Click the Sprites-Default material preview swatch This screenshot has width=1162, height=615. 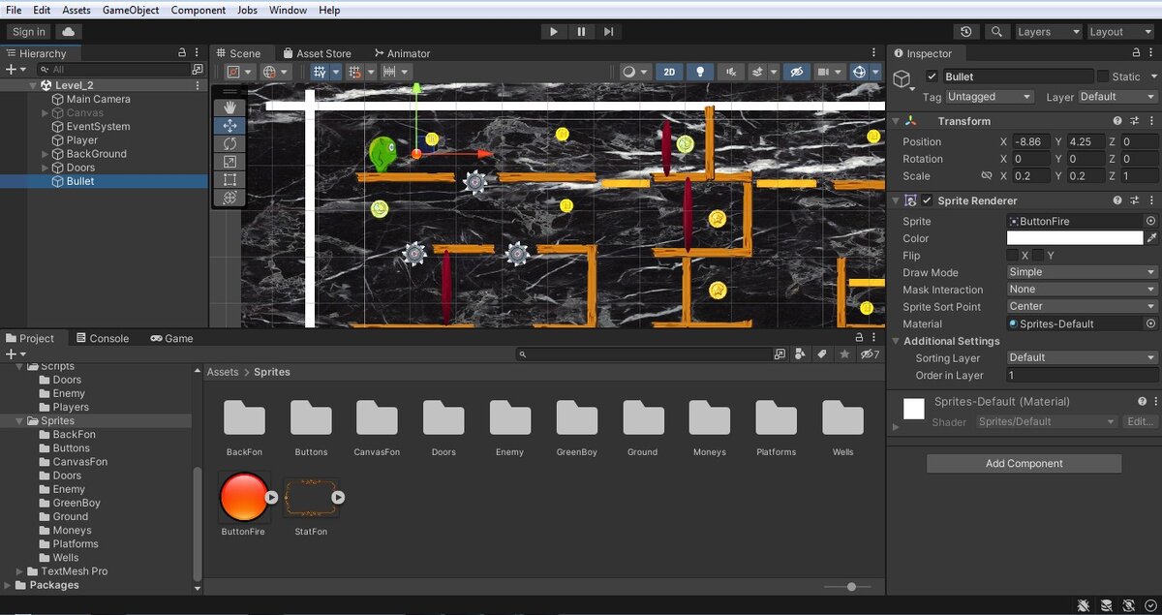pyautogui.click(x=914, y=409)
